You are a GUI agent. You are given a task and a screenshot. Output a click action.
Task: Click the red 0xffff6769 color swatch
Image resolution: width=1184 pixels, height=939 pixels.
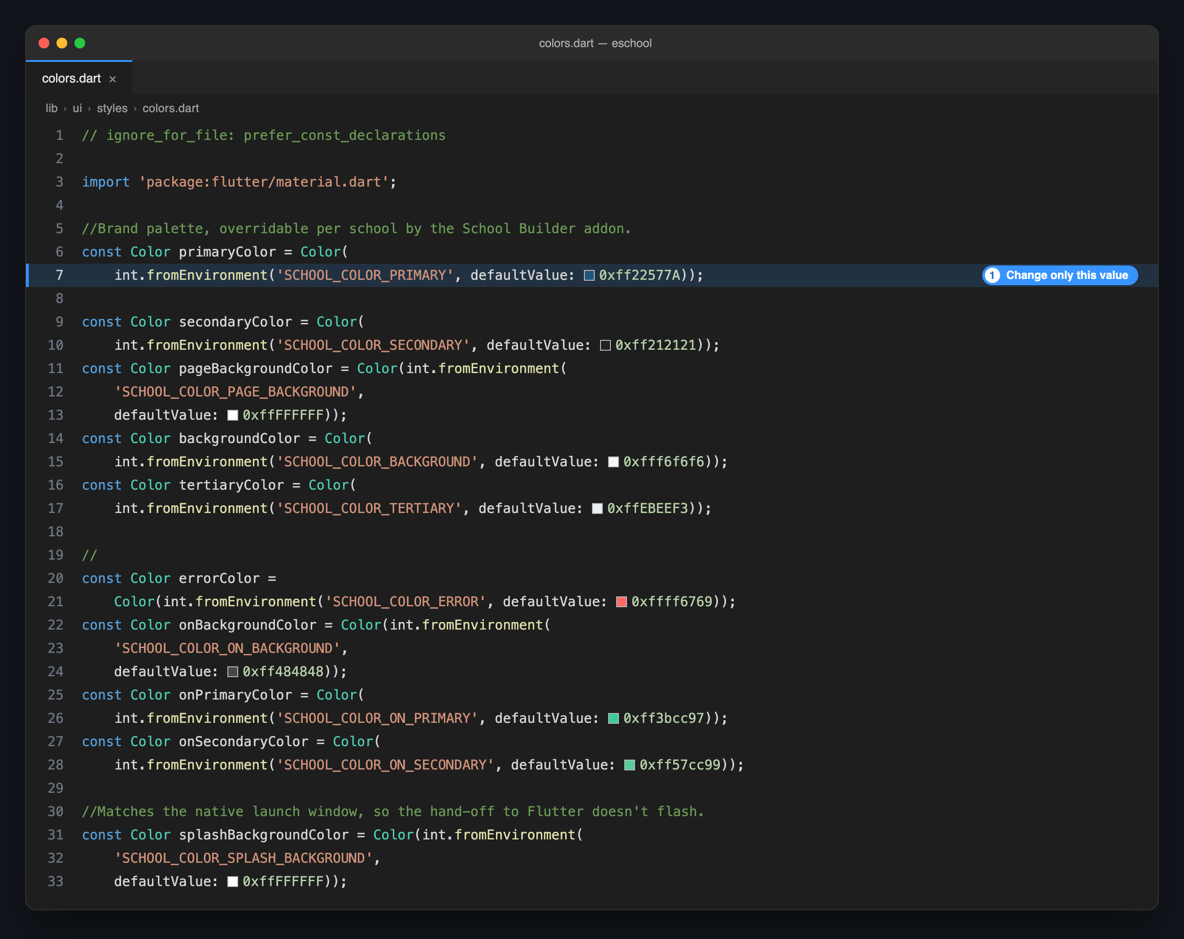coord(622,602)
